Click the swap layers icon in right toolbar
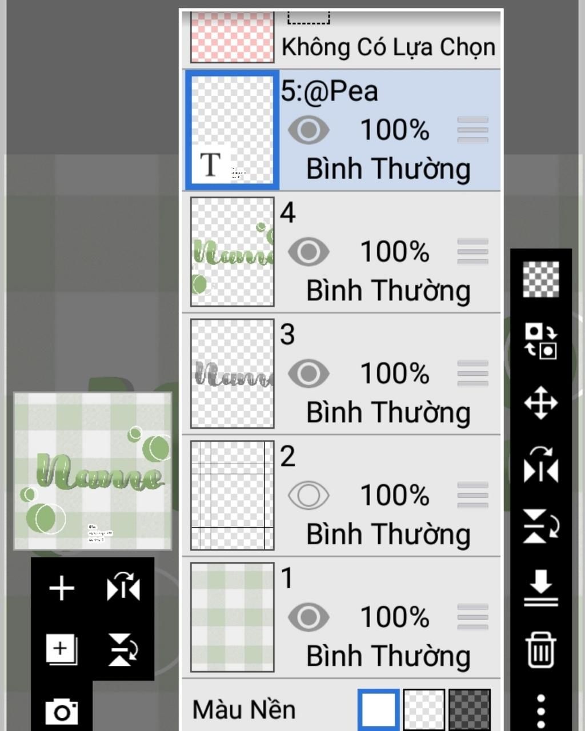This screenshot has width=585, height=731. click(540, 340)
